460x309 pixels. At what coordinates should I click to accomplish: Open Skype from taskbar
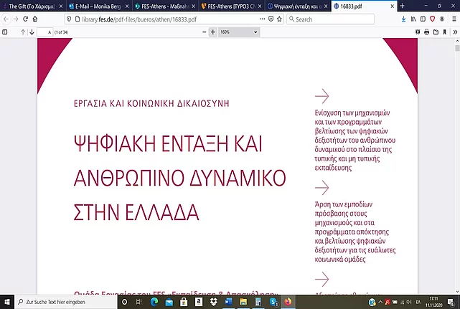tap(273, 302)
